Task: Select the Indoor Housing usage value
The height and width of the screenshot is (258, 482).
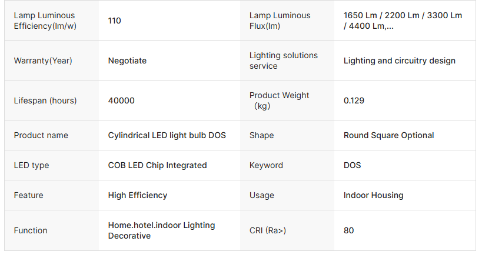Action: (373, 195)
